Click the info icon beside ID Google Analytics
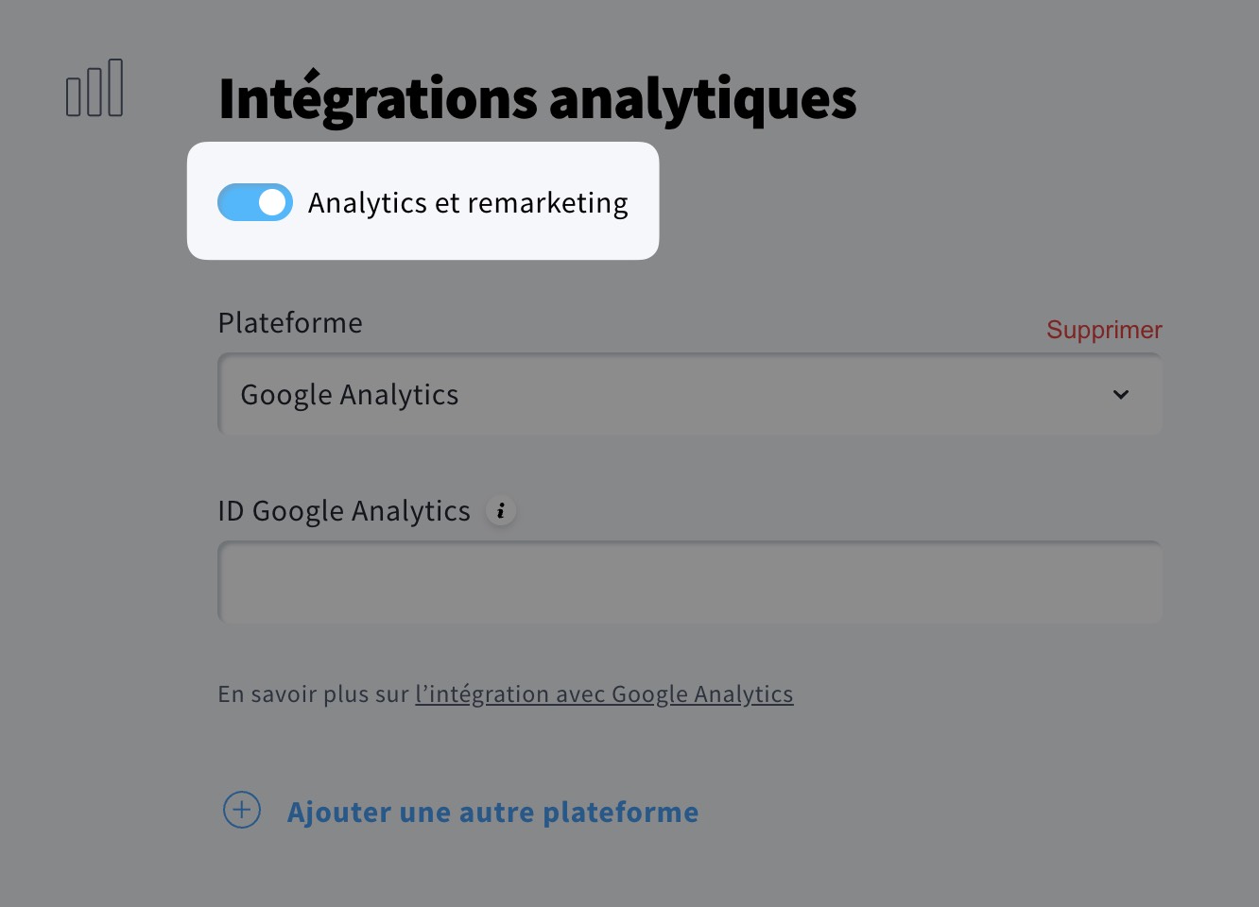The height and width of the screenshot is (907, 1259). pyautogui.click(x=502, y=510)
